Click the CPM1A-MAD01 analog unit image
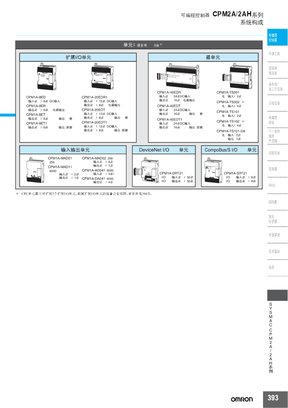 click(x=35, y=170)
